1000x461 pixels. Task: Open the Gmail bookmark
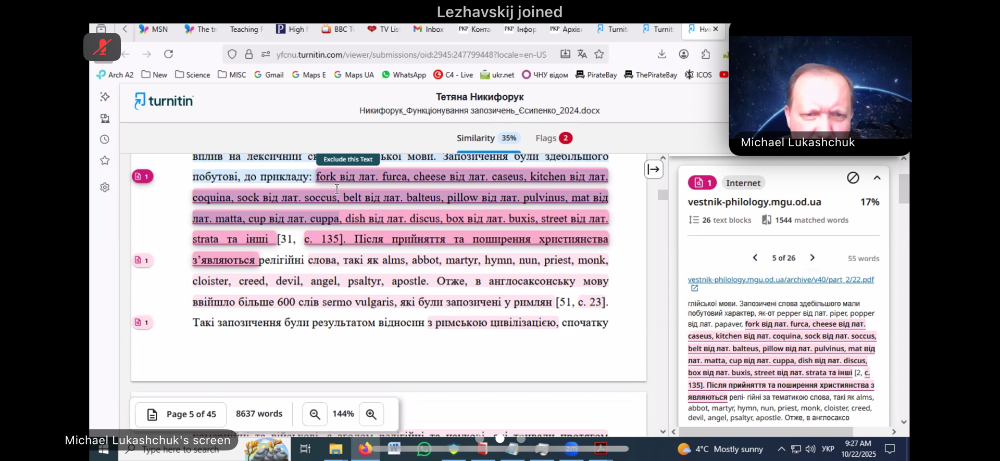coord(269,75)
